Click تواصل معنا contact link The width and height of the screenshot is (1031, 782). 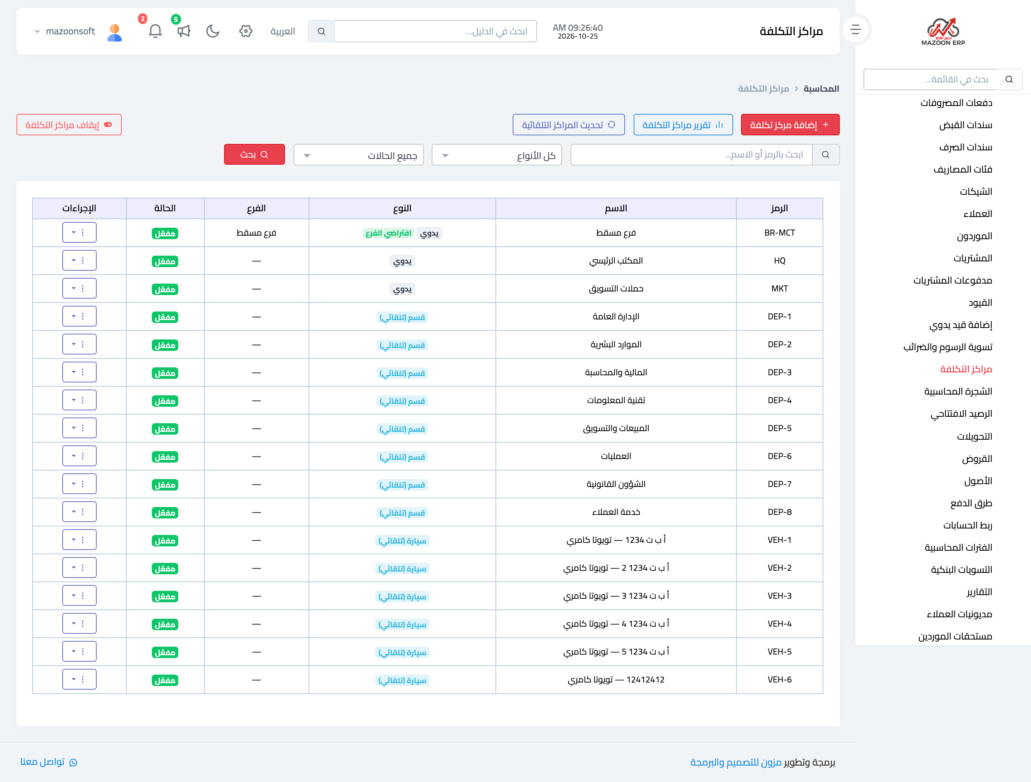(x=48, y=762)
